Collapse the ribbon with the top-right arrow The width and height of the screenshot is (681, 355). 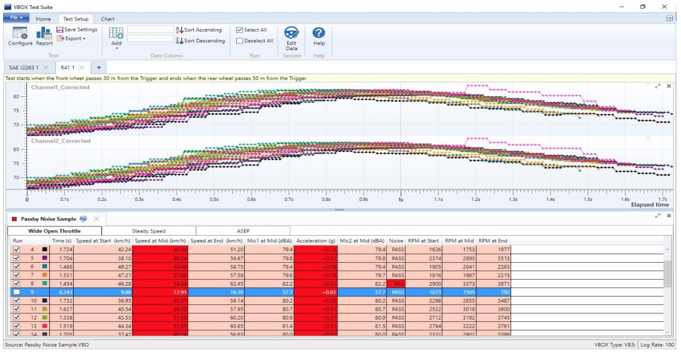pos(669,18)
